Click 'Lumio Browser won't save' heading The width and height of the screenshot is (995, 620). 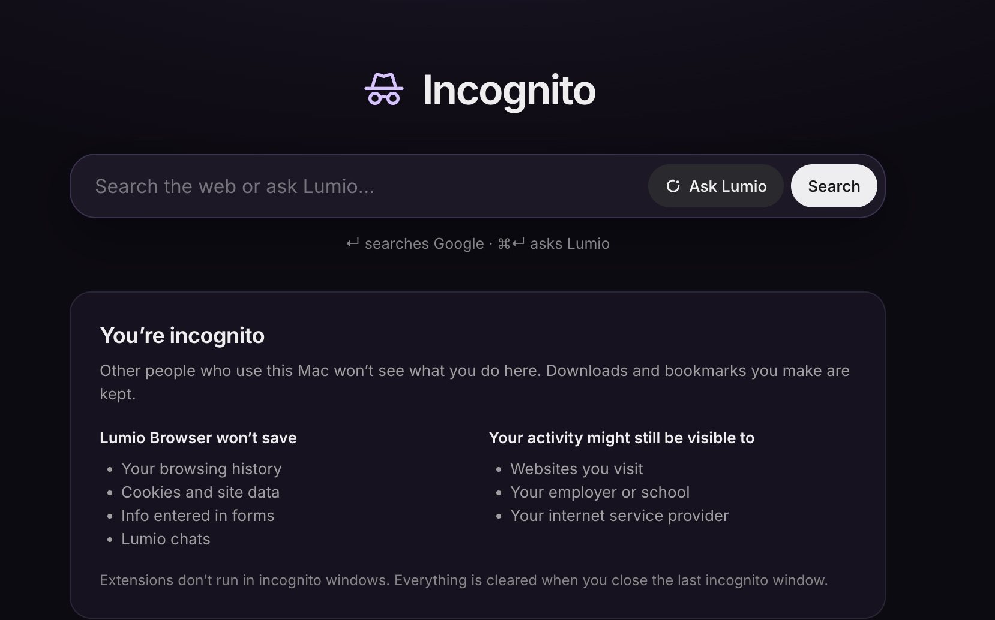[198, 438]
